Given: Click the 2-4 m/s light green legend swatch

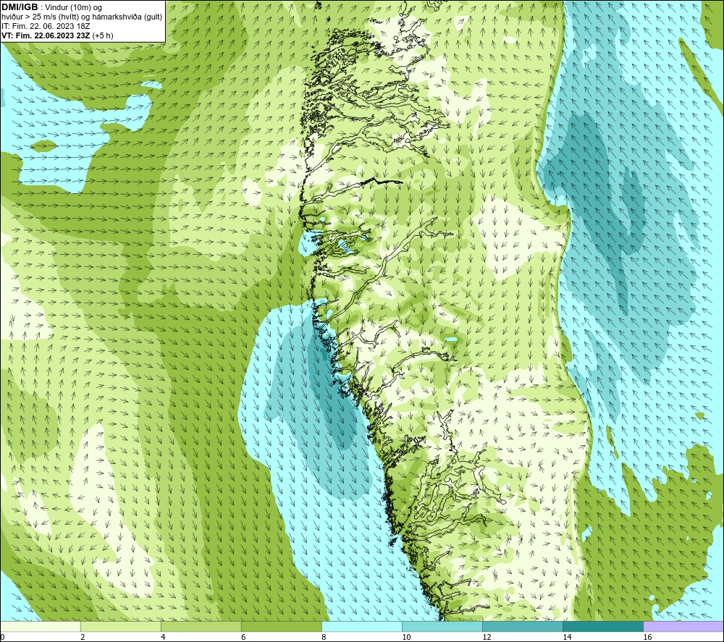Looking at the screenshot, I should pyautogui.click(x=120, y=626).
